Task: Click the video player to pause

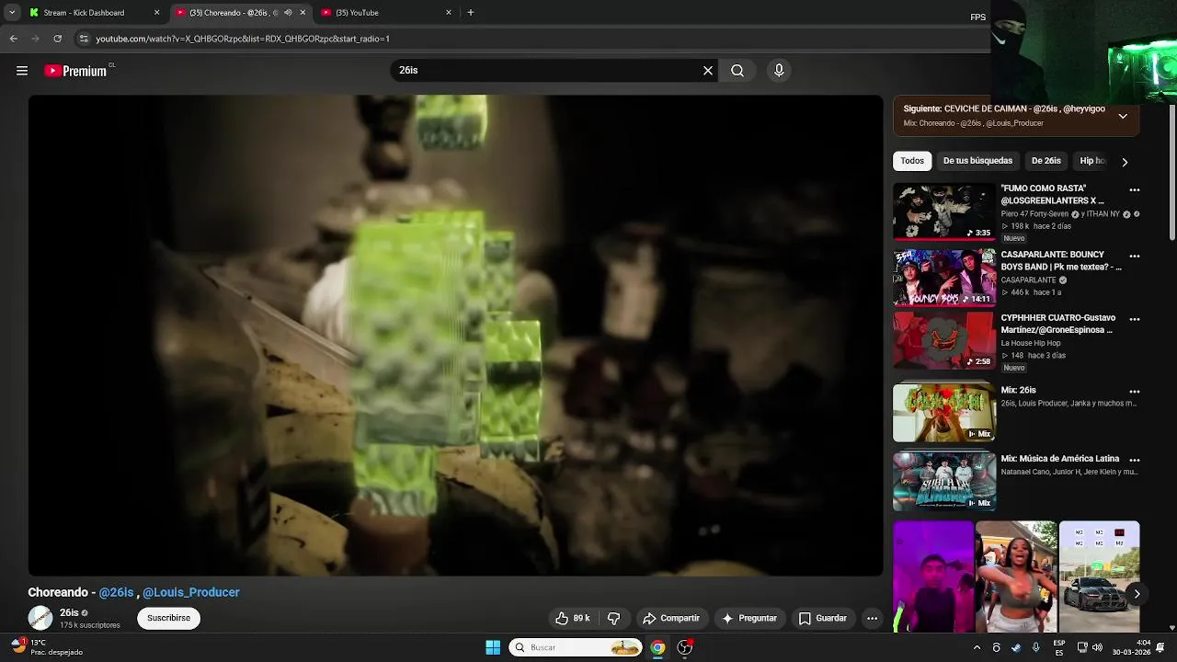Action: tap(455, 336)
